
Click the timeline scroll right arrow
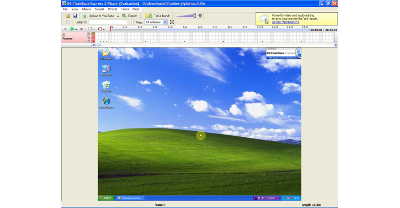click(x=336, y=45)
